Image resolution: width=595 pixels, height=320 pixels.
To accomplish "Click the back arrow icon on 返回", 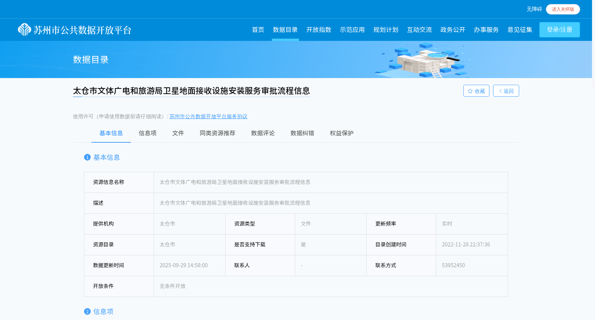I will tap(501, 91).
